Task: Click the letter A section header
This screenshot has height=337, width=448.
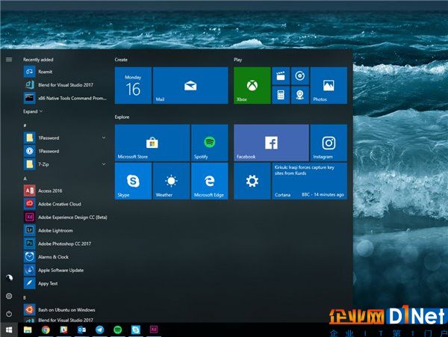Action: (x=25, y=179)
